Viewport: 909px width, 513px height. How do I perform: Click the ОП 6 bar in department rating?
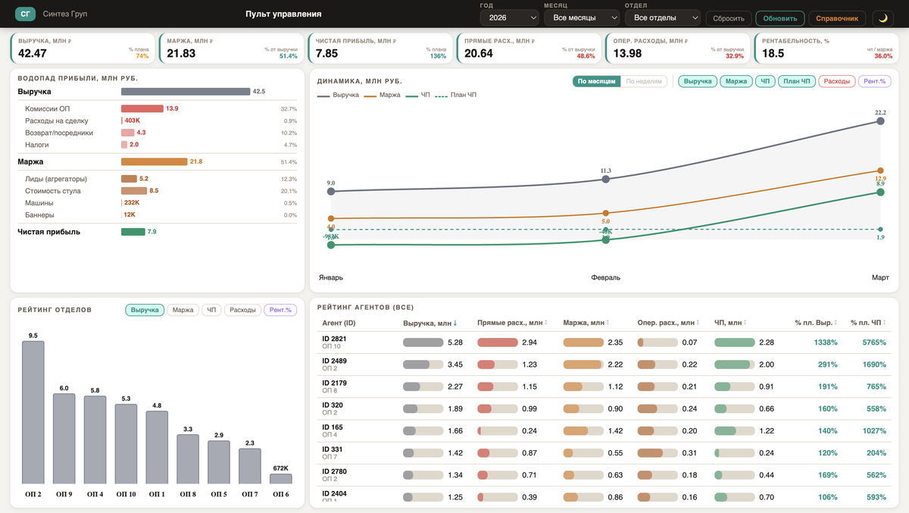click(281, 479)
